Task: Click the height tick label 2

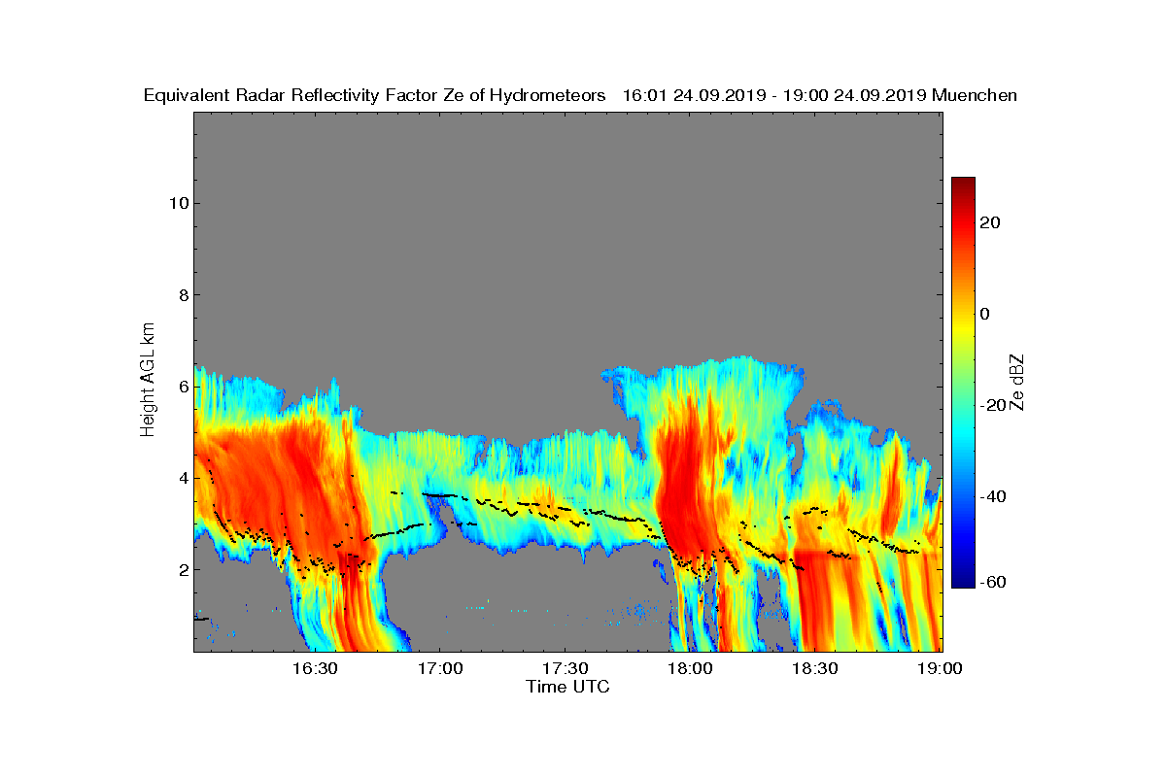Action: point(182,570)
